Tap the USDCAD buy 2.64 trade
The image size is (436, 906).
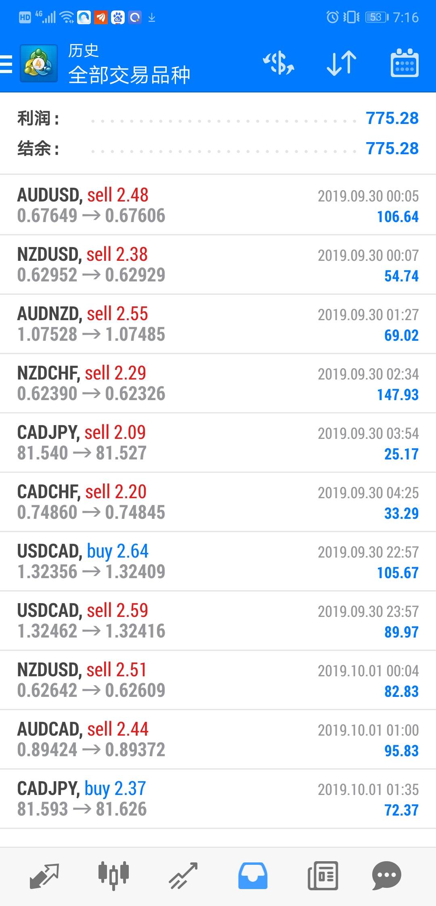click(218, 561)
